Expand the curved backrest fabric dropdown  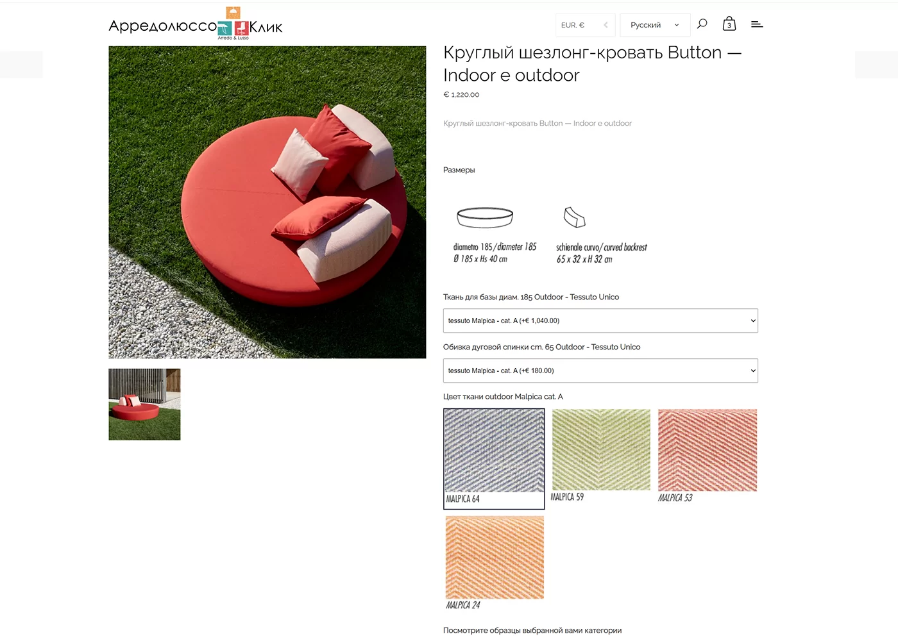click(600, 370)
